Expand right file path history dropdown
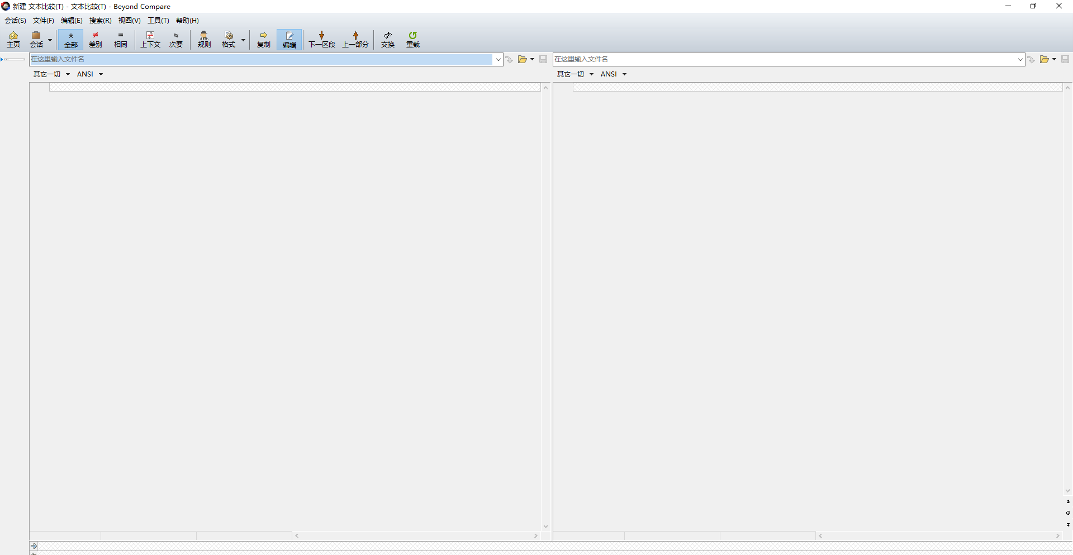Viewport: 1073px width, 555px height. click(x=1020, y=59)
